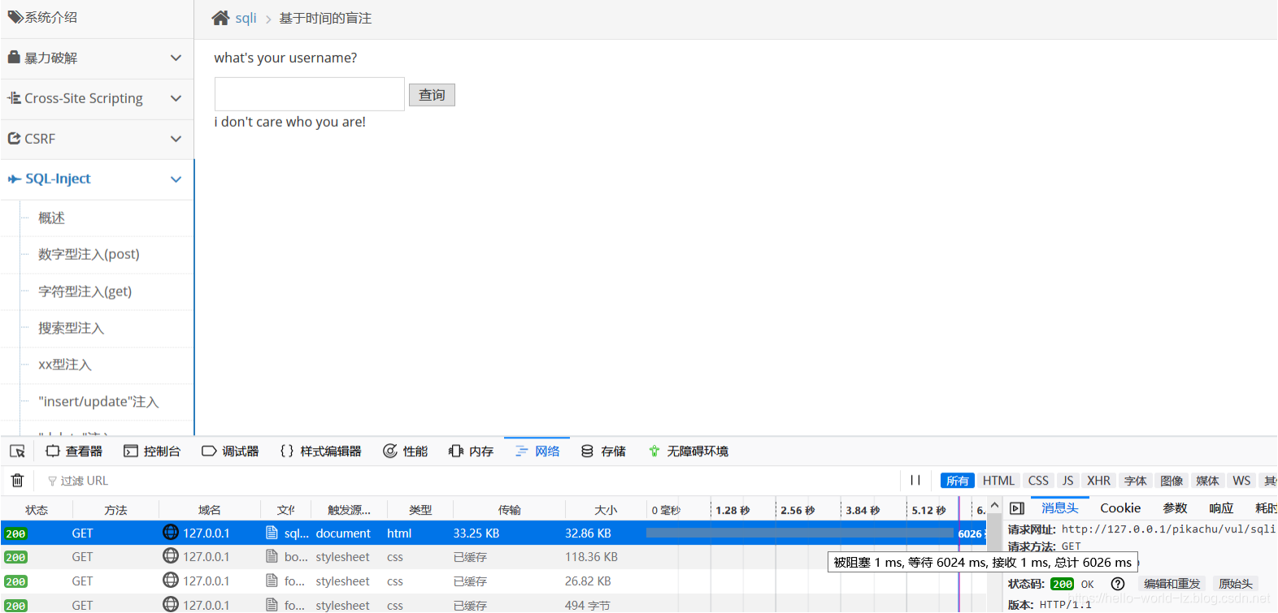Click the Cross-Site Scripting list icon

15,97
